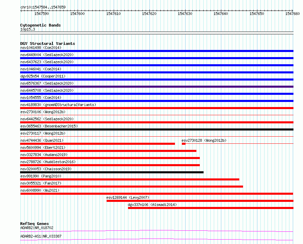Open nsv2788726 (Huddleston2016) variant

pos(48,162)
